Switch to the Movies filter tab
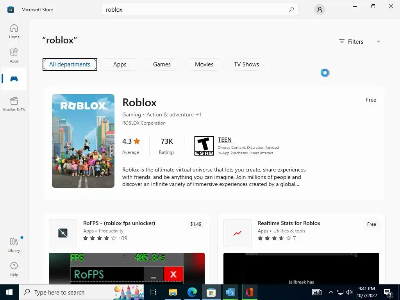 click(204, 64)
